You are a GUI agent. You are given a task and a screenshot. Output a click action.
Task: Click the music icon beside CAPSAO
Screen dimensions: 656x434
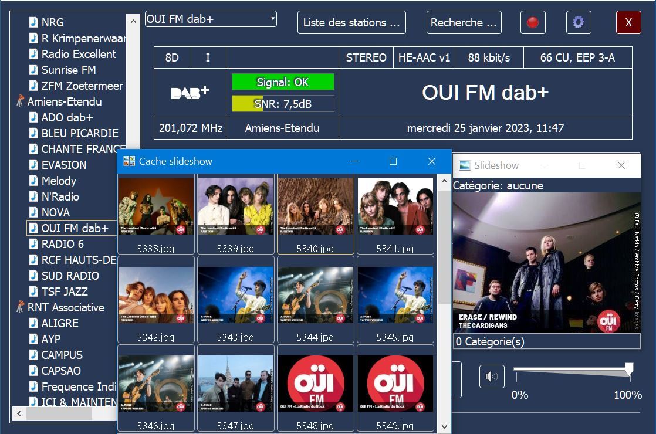click(33, 371)
